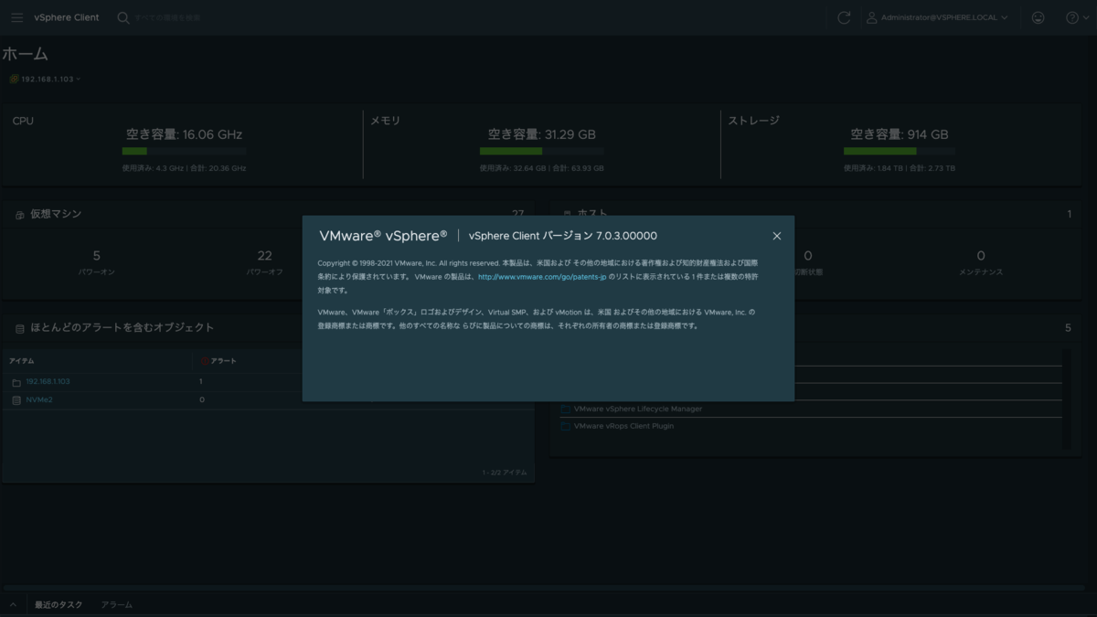Select VMware vRops Client Plugin entry

[x=623, y=426]
